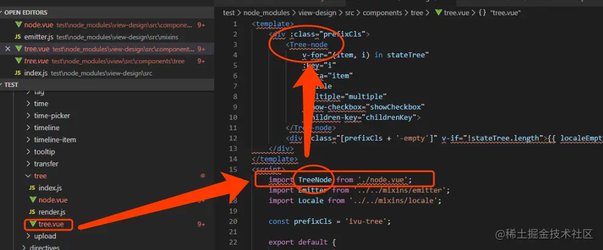
Task: Collapse the OPEN EDITORS section
Action: point(2,13)
